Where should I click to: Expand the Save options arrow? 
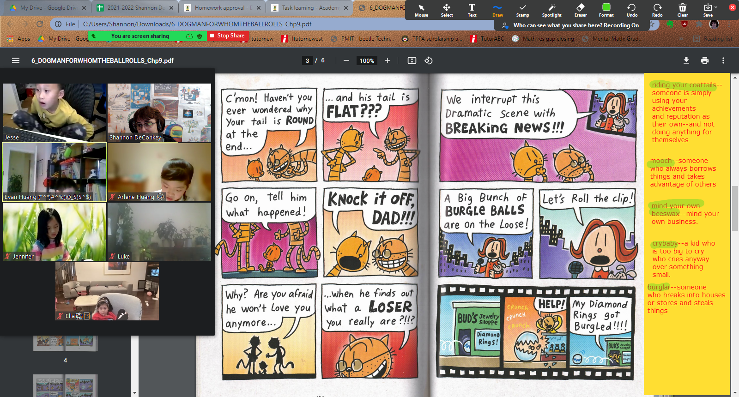coord(716,7)
